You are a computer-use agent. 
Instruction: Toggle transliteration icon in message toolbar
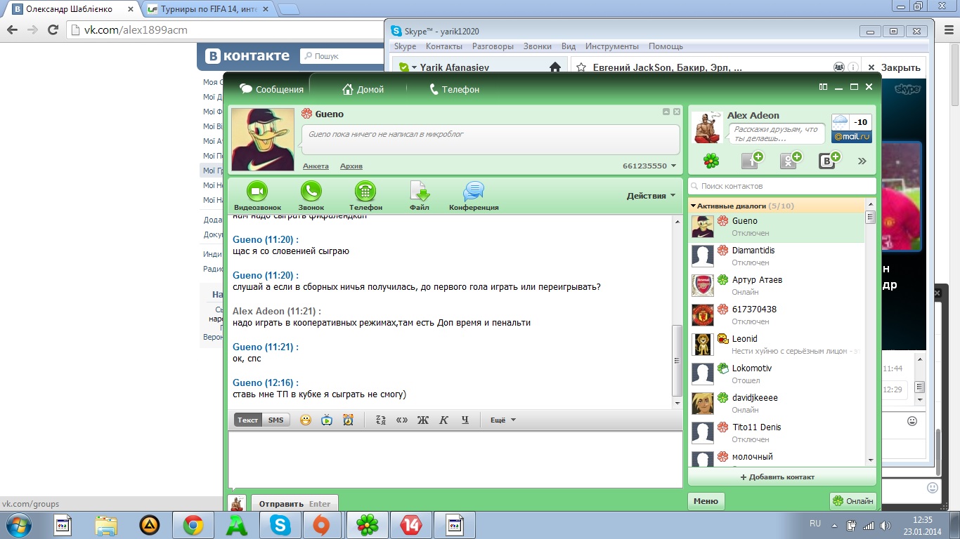[381, 420]
